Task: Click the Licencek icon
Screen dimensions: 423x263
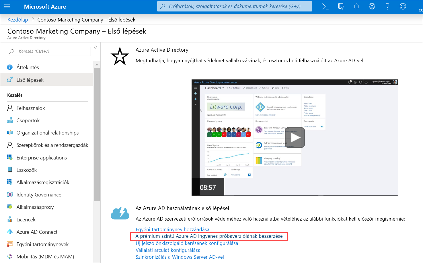Action: pyautogui.click(x=10, y=219)
